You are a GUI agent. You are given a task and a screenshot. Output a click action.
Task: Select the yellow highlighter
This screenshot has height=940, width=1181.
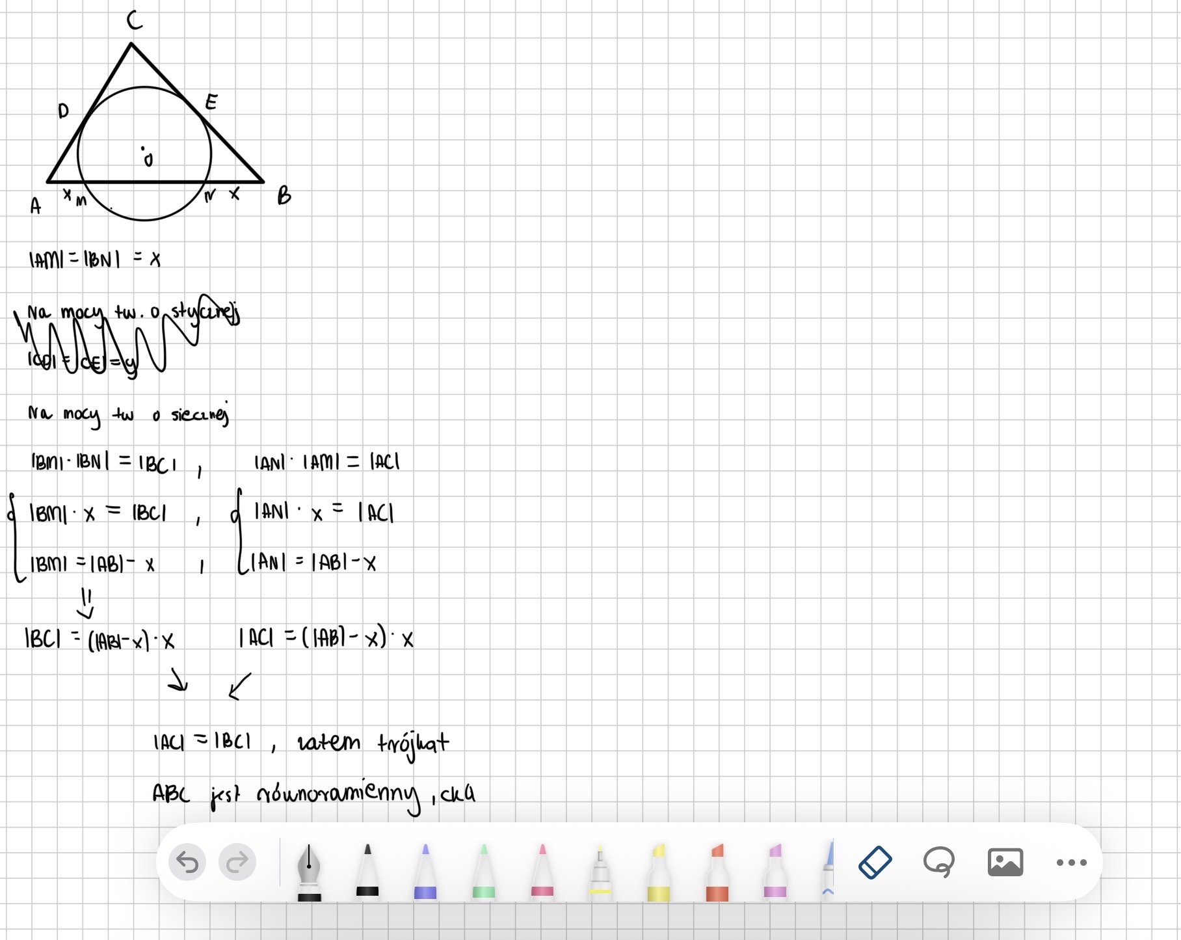(x=659, y=872)
